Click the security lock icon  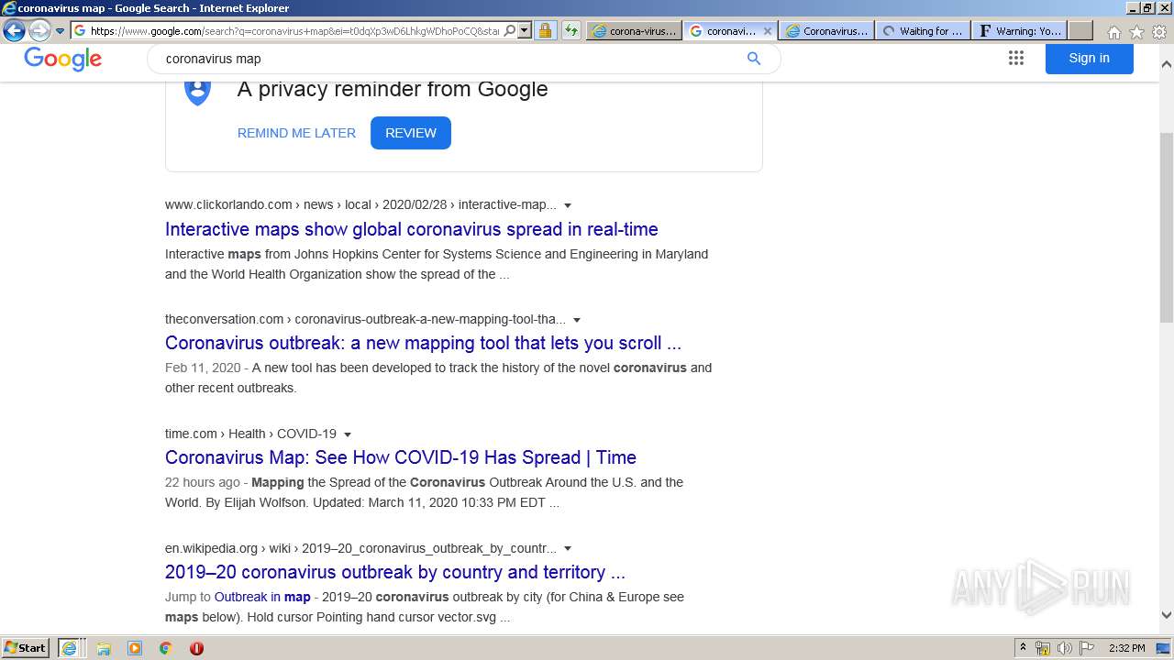pos(545,30)
